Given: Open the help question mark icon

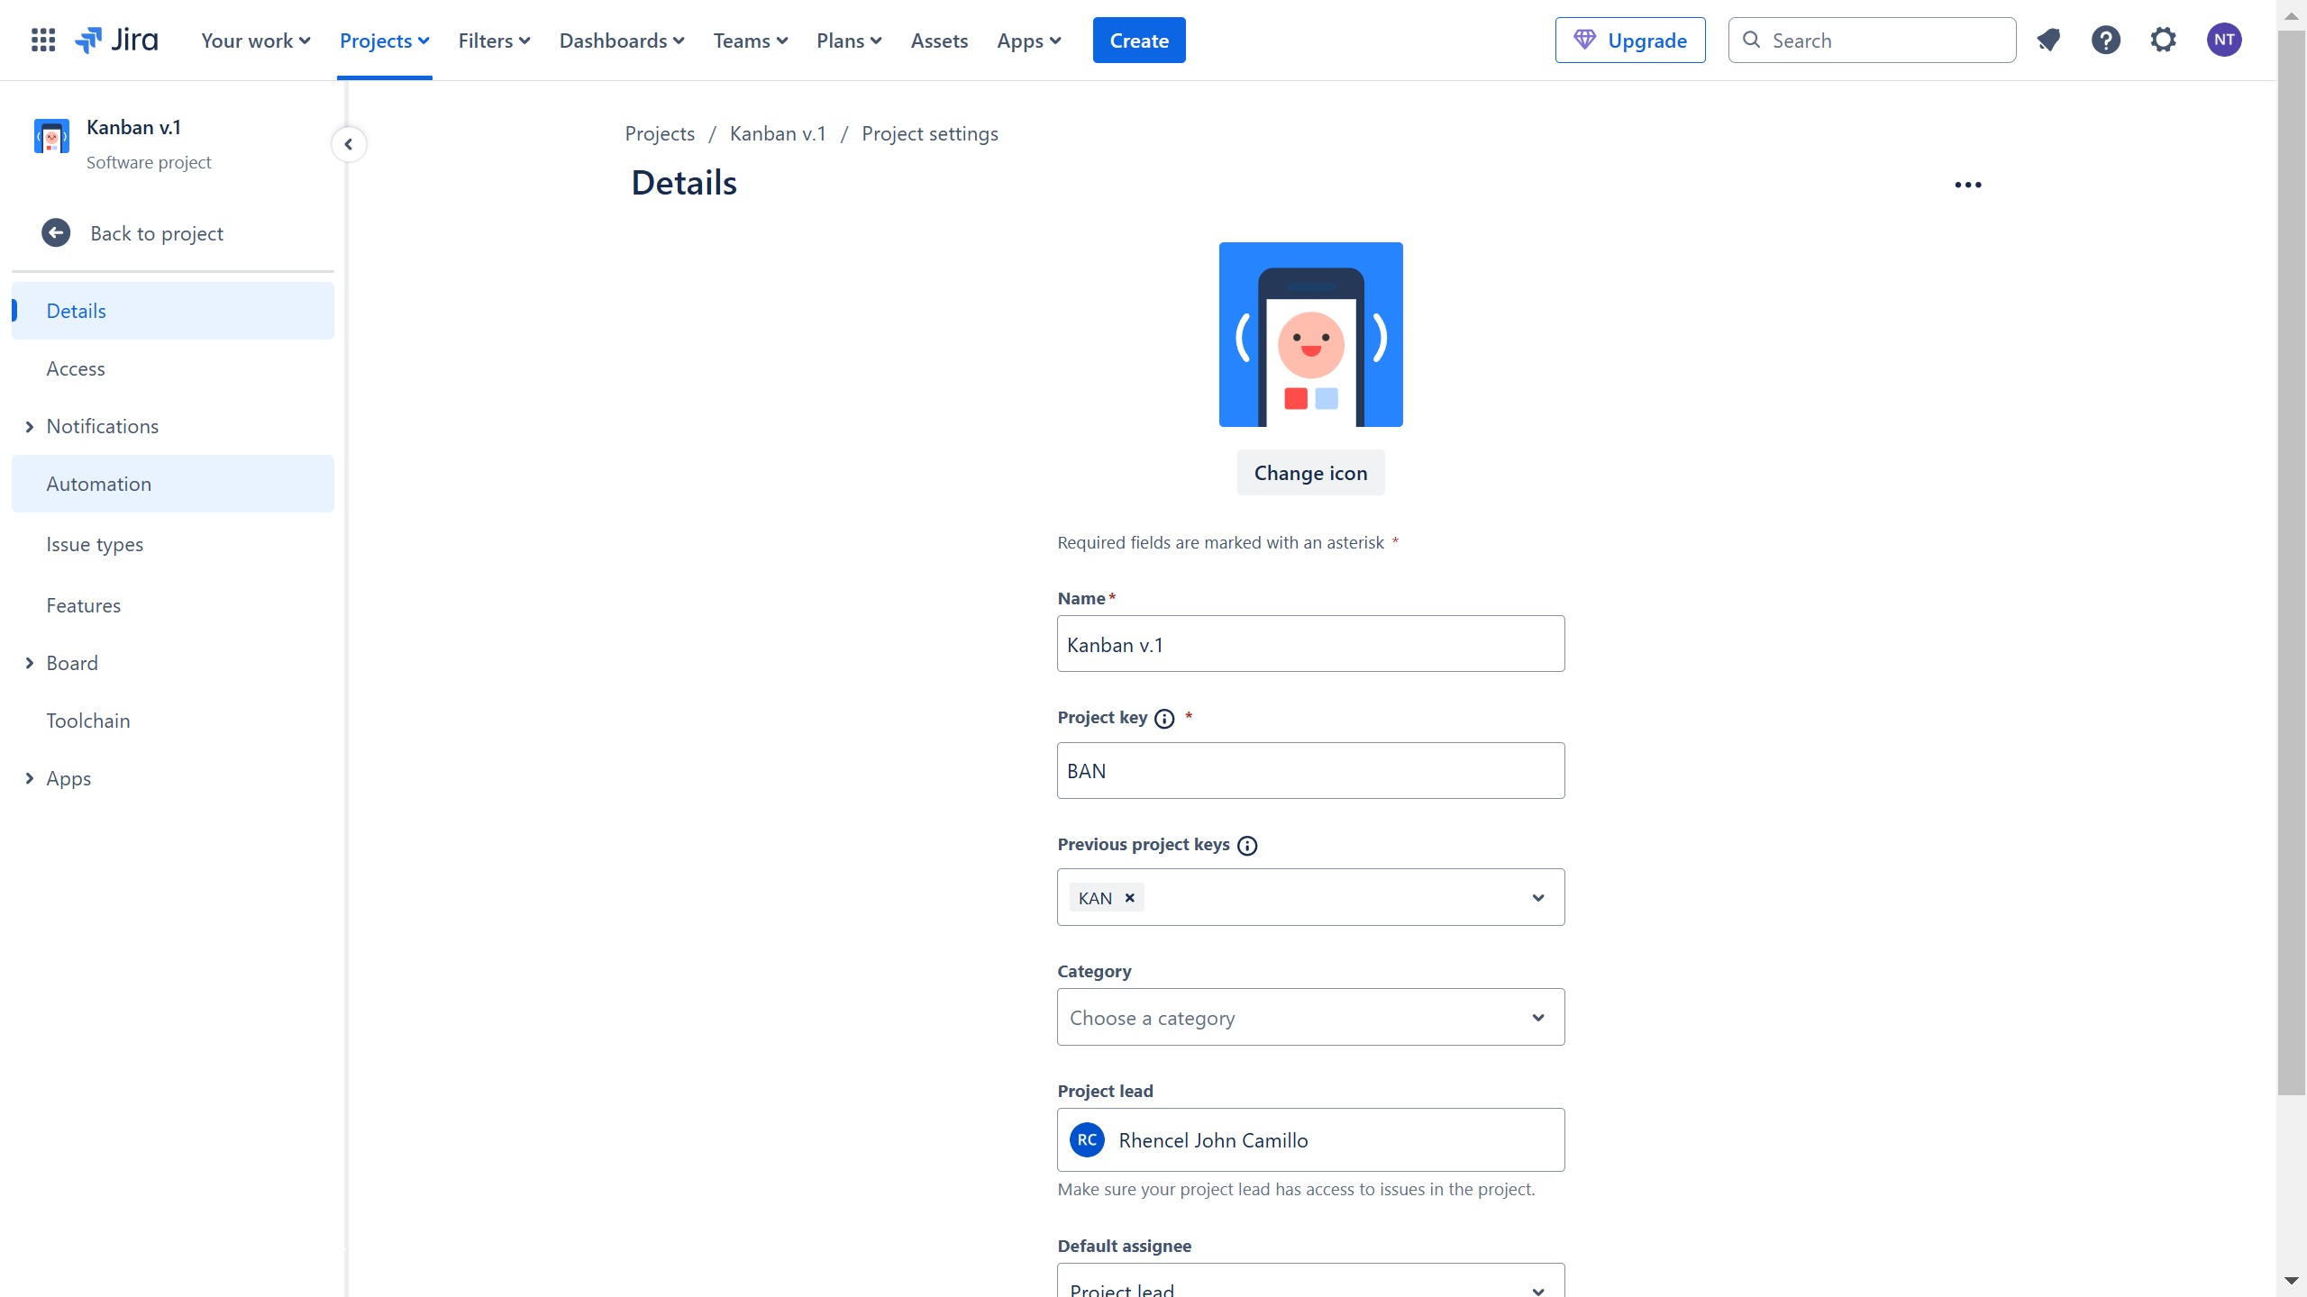Looking at the screenshot, I should [x=2106, y=41].
